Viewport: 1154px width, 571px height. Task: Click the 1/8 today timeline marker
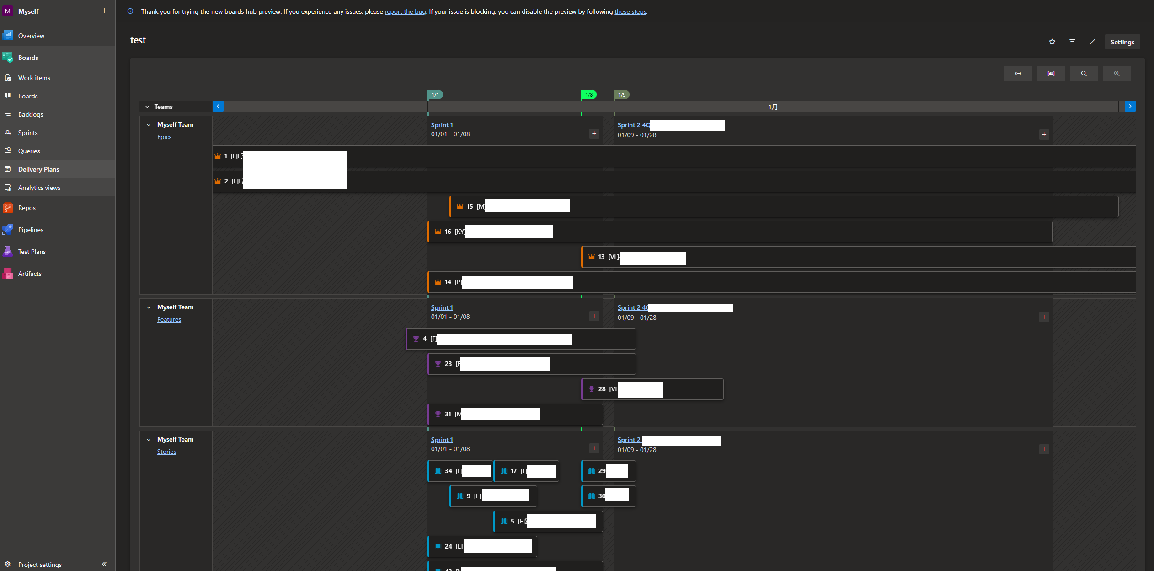(x=589, y=95)
